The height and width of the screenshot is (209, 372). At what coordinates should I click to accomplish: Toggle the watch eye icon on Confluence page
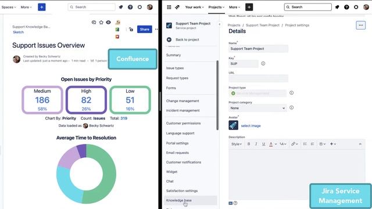109,22
